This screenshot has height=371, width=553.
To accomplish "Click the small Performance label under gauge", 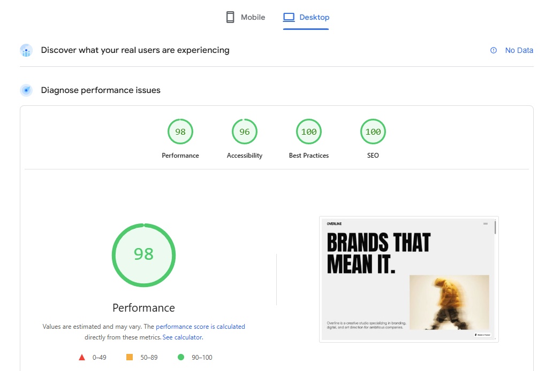I will [x=180, y=156].
